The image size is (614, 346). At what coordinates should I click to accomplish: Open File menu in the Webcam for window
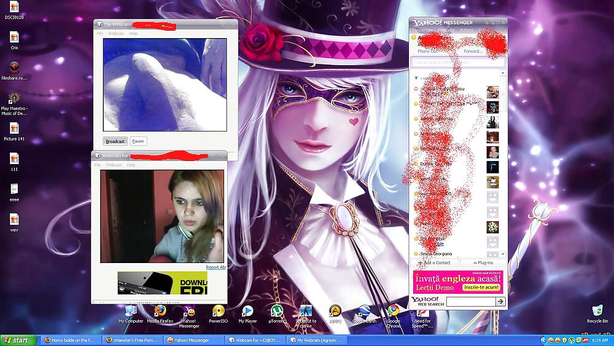pos(98,165)
